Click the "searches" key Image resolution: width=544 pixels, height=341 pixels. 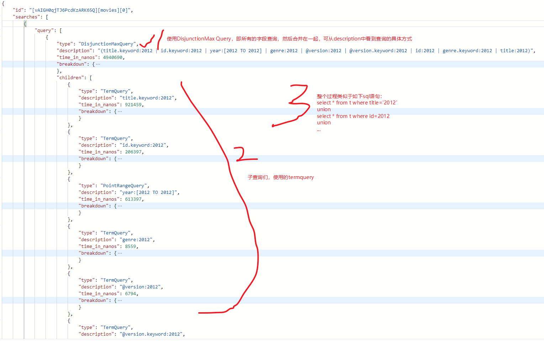point(26,17)
